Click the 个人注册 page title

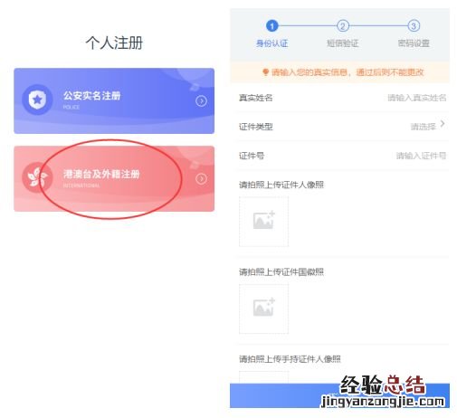coord(114,43)
